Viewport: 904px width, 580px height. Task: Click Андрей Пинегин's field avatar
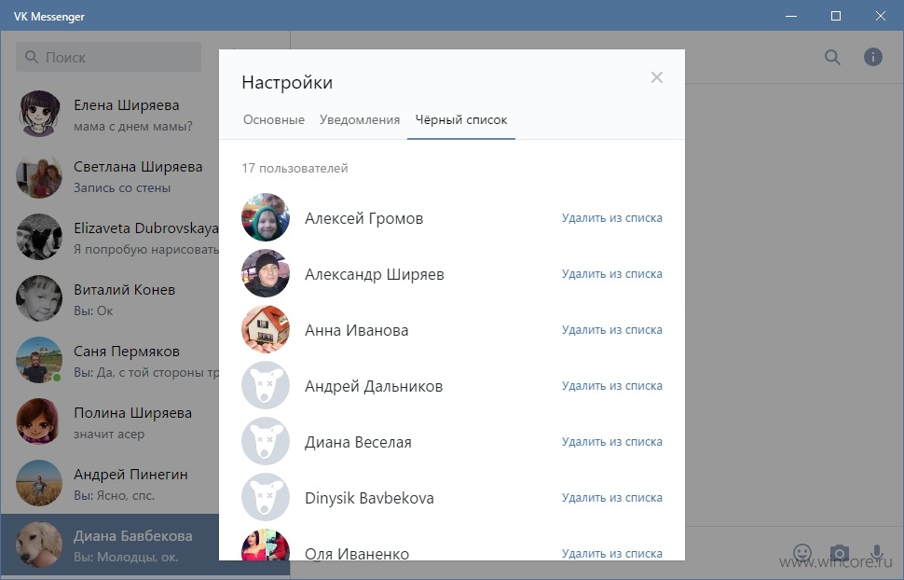[39, 482]
